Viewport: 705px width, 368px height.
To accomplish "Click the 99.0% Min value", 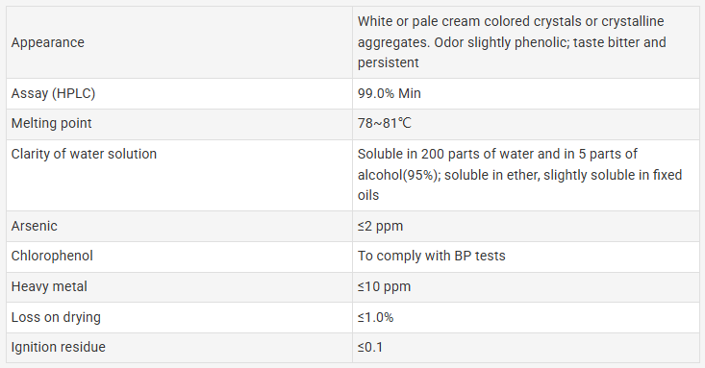I will coord(390,93).
